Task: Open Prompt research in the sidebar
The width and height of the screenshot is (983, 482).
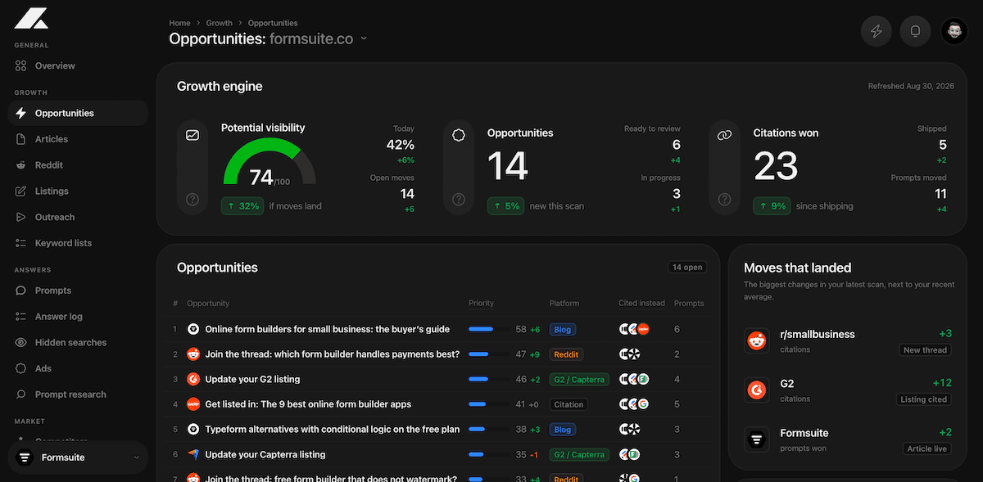Action: (78, 394)
